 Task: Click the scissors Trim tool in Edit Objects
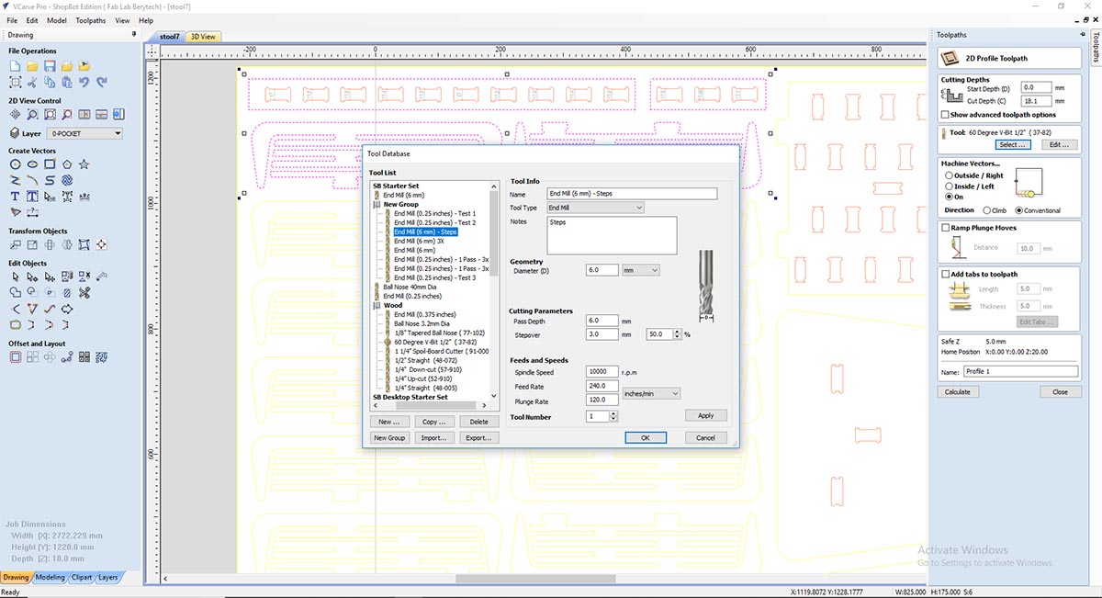84,293
